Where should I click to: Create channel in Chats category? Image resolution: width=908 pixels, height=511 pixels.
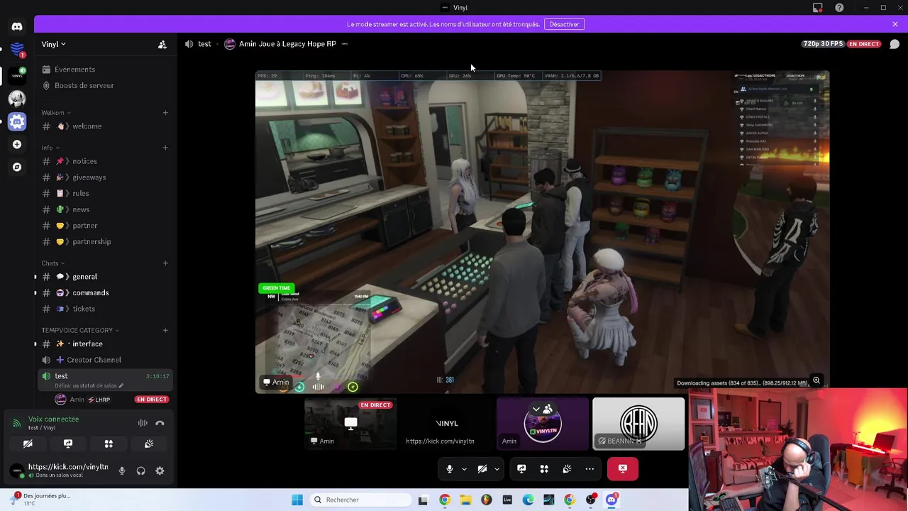[165, 263]
